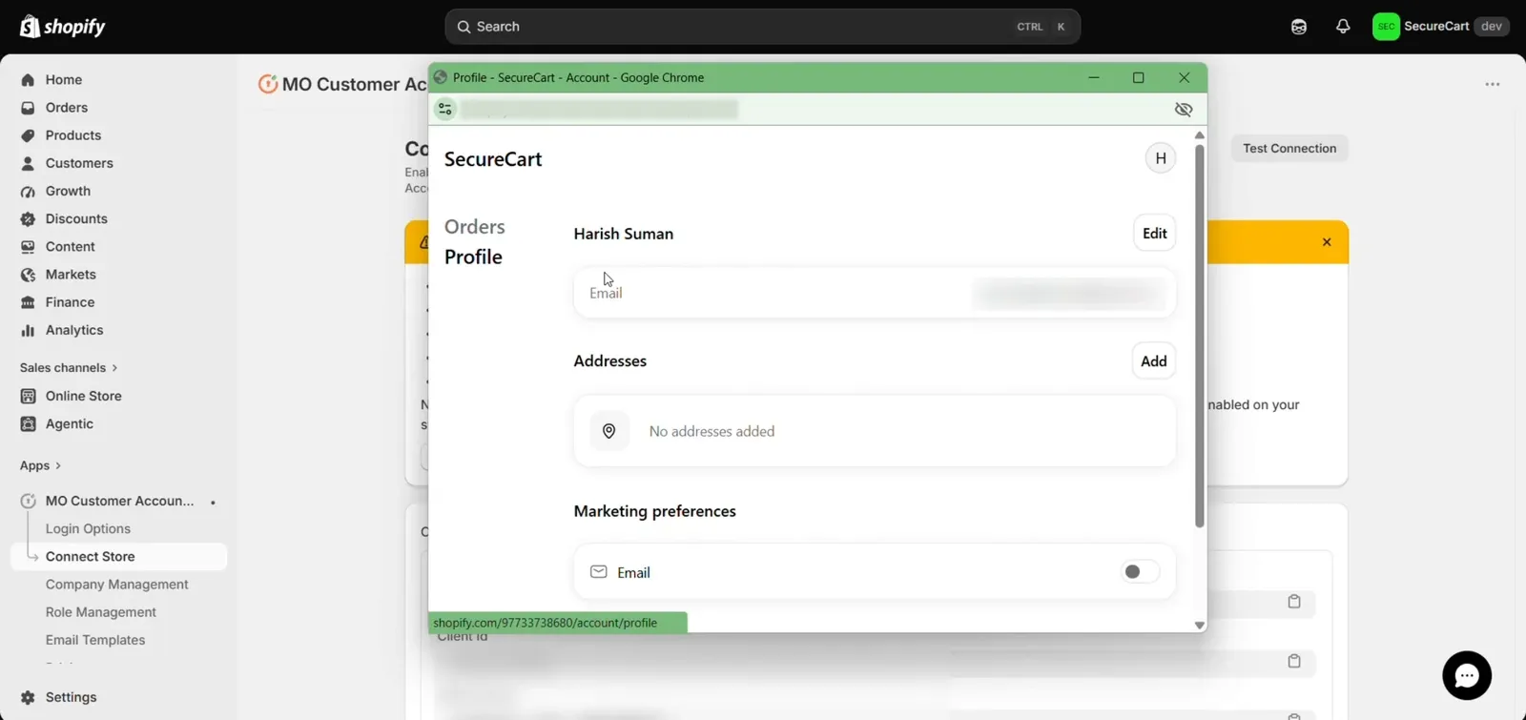Copy Client Id with the clipboard icon
Screen dimensions: 1526x720
point(1294,661)
